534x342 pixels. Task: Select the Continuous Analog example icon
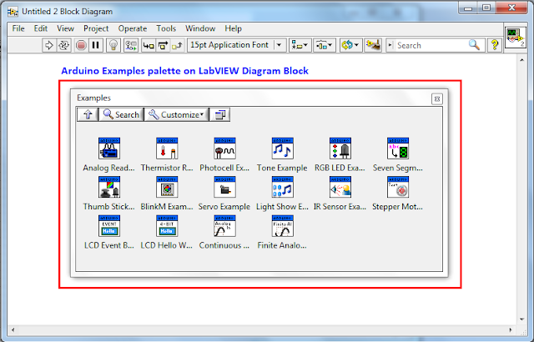224,226
